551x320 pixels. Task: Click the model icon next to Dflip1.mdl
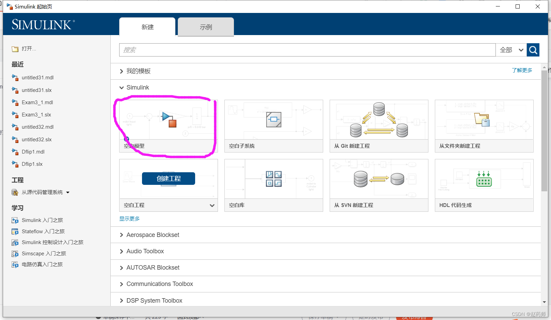(15, 152)
